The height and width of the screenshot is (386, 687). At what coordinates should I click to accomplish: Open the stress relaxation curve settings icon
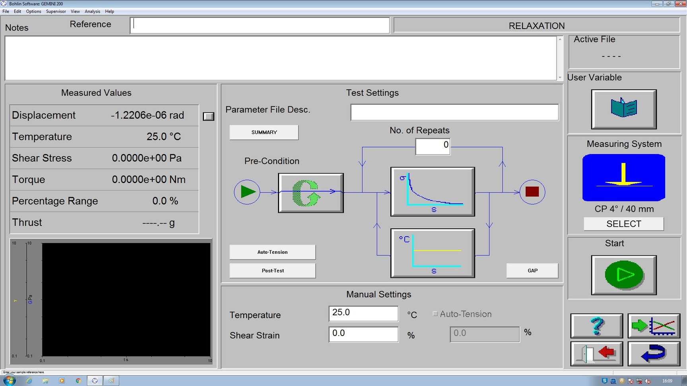(432, 191)
